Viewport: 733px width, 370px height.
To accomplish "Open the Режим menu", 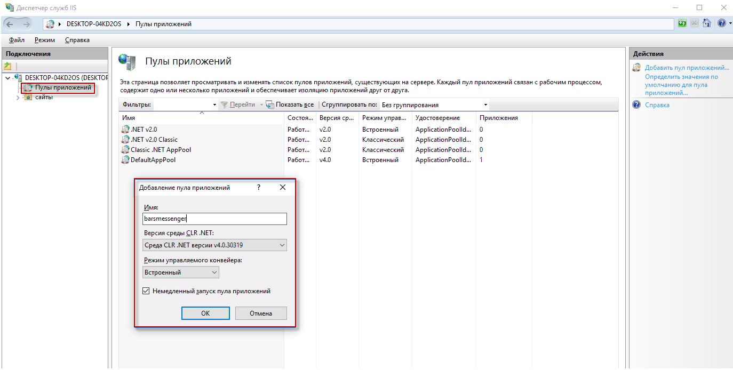I will (x=44, y=40).
